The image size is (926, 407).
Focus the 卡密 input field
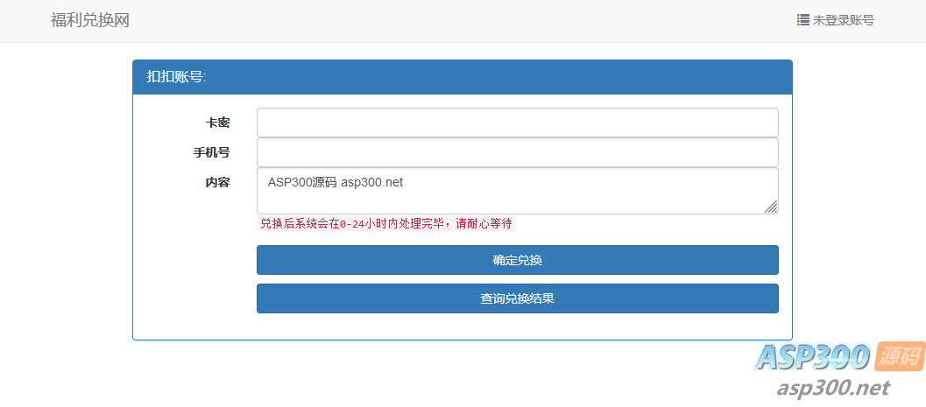tap(517, 123)
